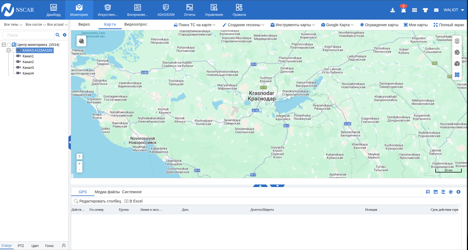Switch to the Видео tab
The image size is (468, 250).
[x=84, y=24]
